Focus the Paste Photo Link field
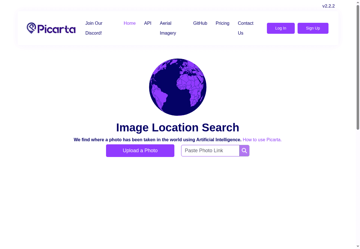 click(x=210, y=151)
